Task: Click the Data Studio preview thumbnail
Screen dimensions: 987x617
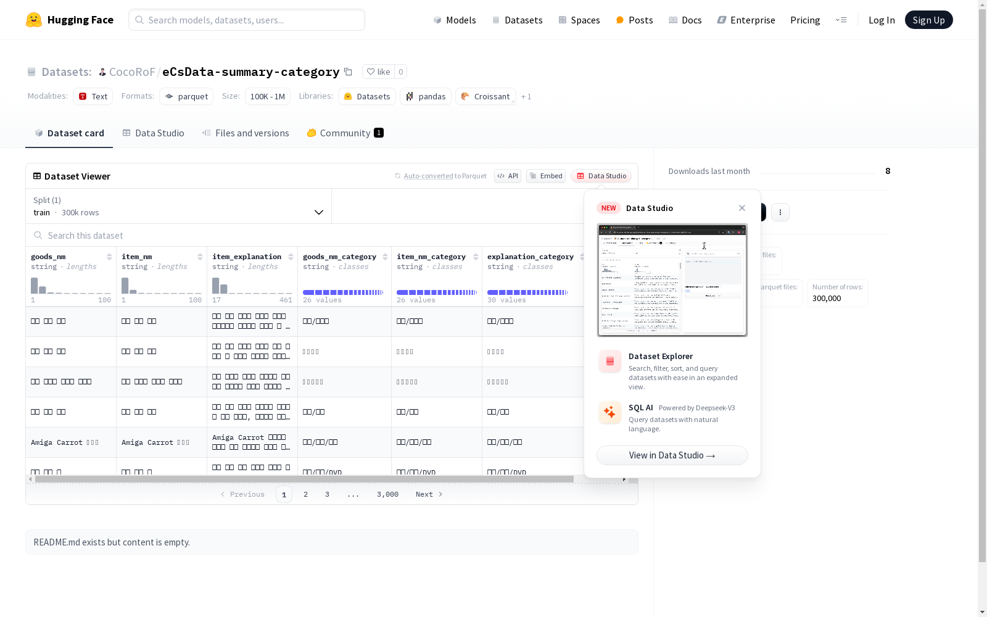Action: click(672, 280)
